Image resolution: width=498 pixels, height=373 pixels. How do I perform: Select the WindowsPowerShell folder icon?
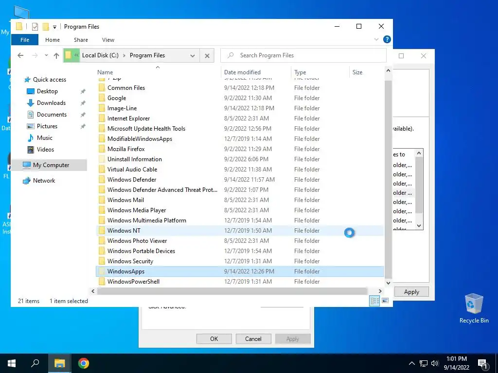[102, 282]
